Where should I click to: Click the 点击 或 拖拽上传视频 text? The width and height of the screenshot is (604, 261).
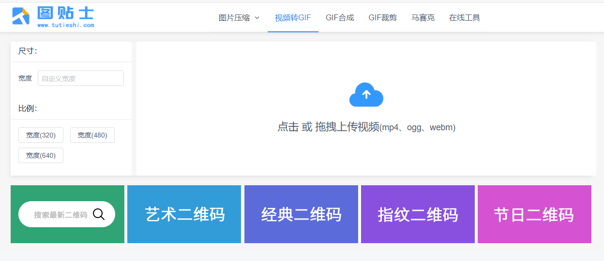point(328,127)
